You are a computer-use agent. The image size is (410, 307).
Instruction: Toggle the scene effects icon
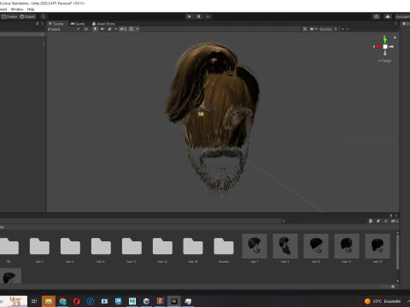[109, 29]
